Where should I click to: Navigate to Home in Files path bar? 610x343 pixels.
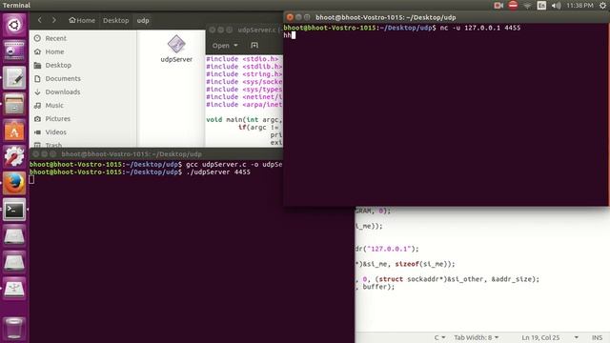pos(82,21)
